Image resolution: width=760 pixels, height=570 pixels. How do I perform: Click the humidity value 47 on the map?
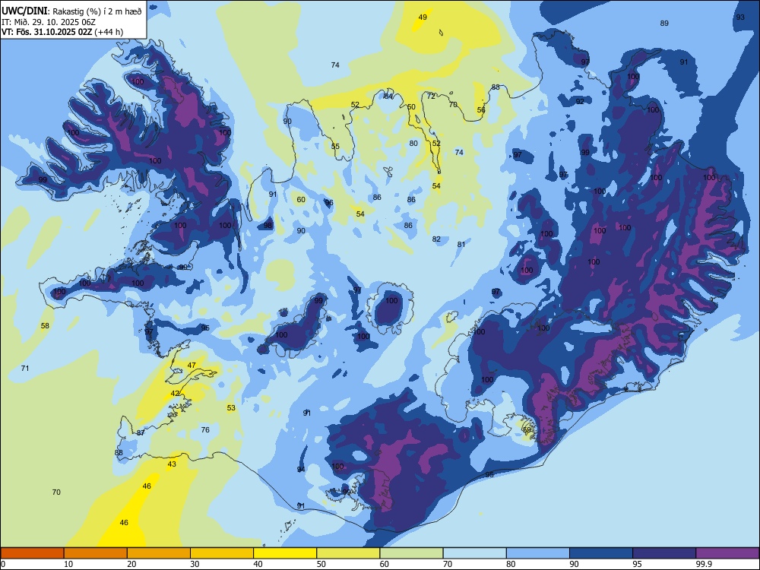192,366
